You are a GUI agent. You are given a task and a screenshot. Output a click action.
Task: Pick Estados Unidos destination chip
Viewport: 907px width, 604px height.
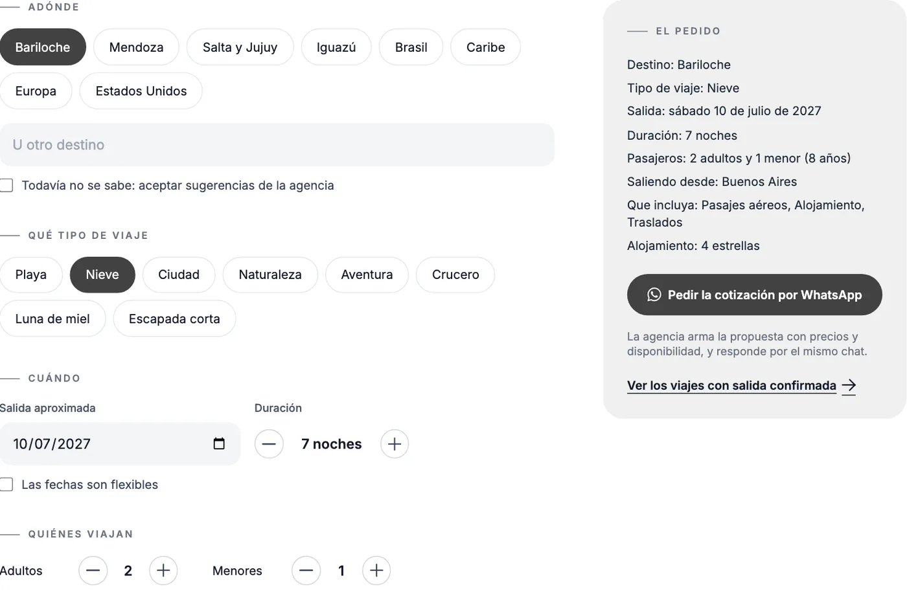click(x=141, y=91)
